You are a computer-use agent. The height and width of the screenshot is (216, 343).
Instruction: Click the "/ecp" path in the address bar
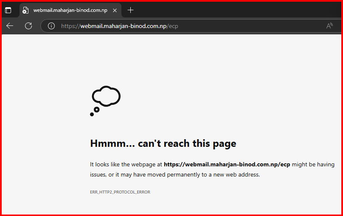click(x=173, y=26)
